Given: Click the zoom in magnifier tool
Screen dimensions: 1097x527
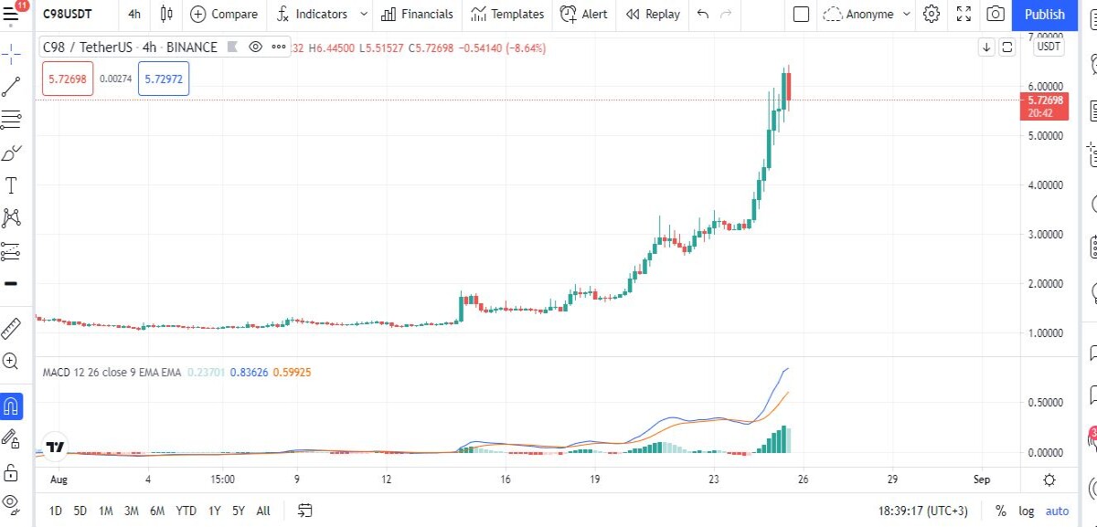Looking at the screenshot, I should pos(11,361).
